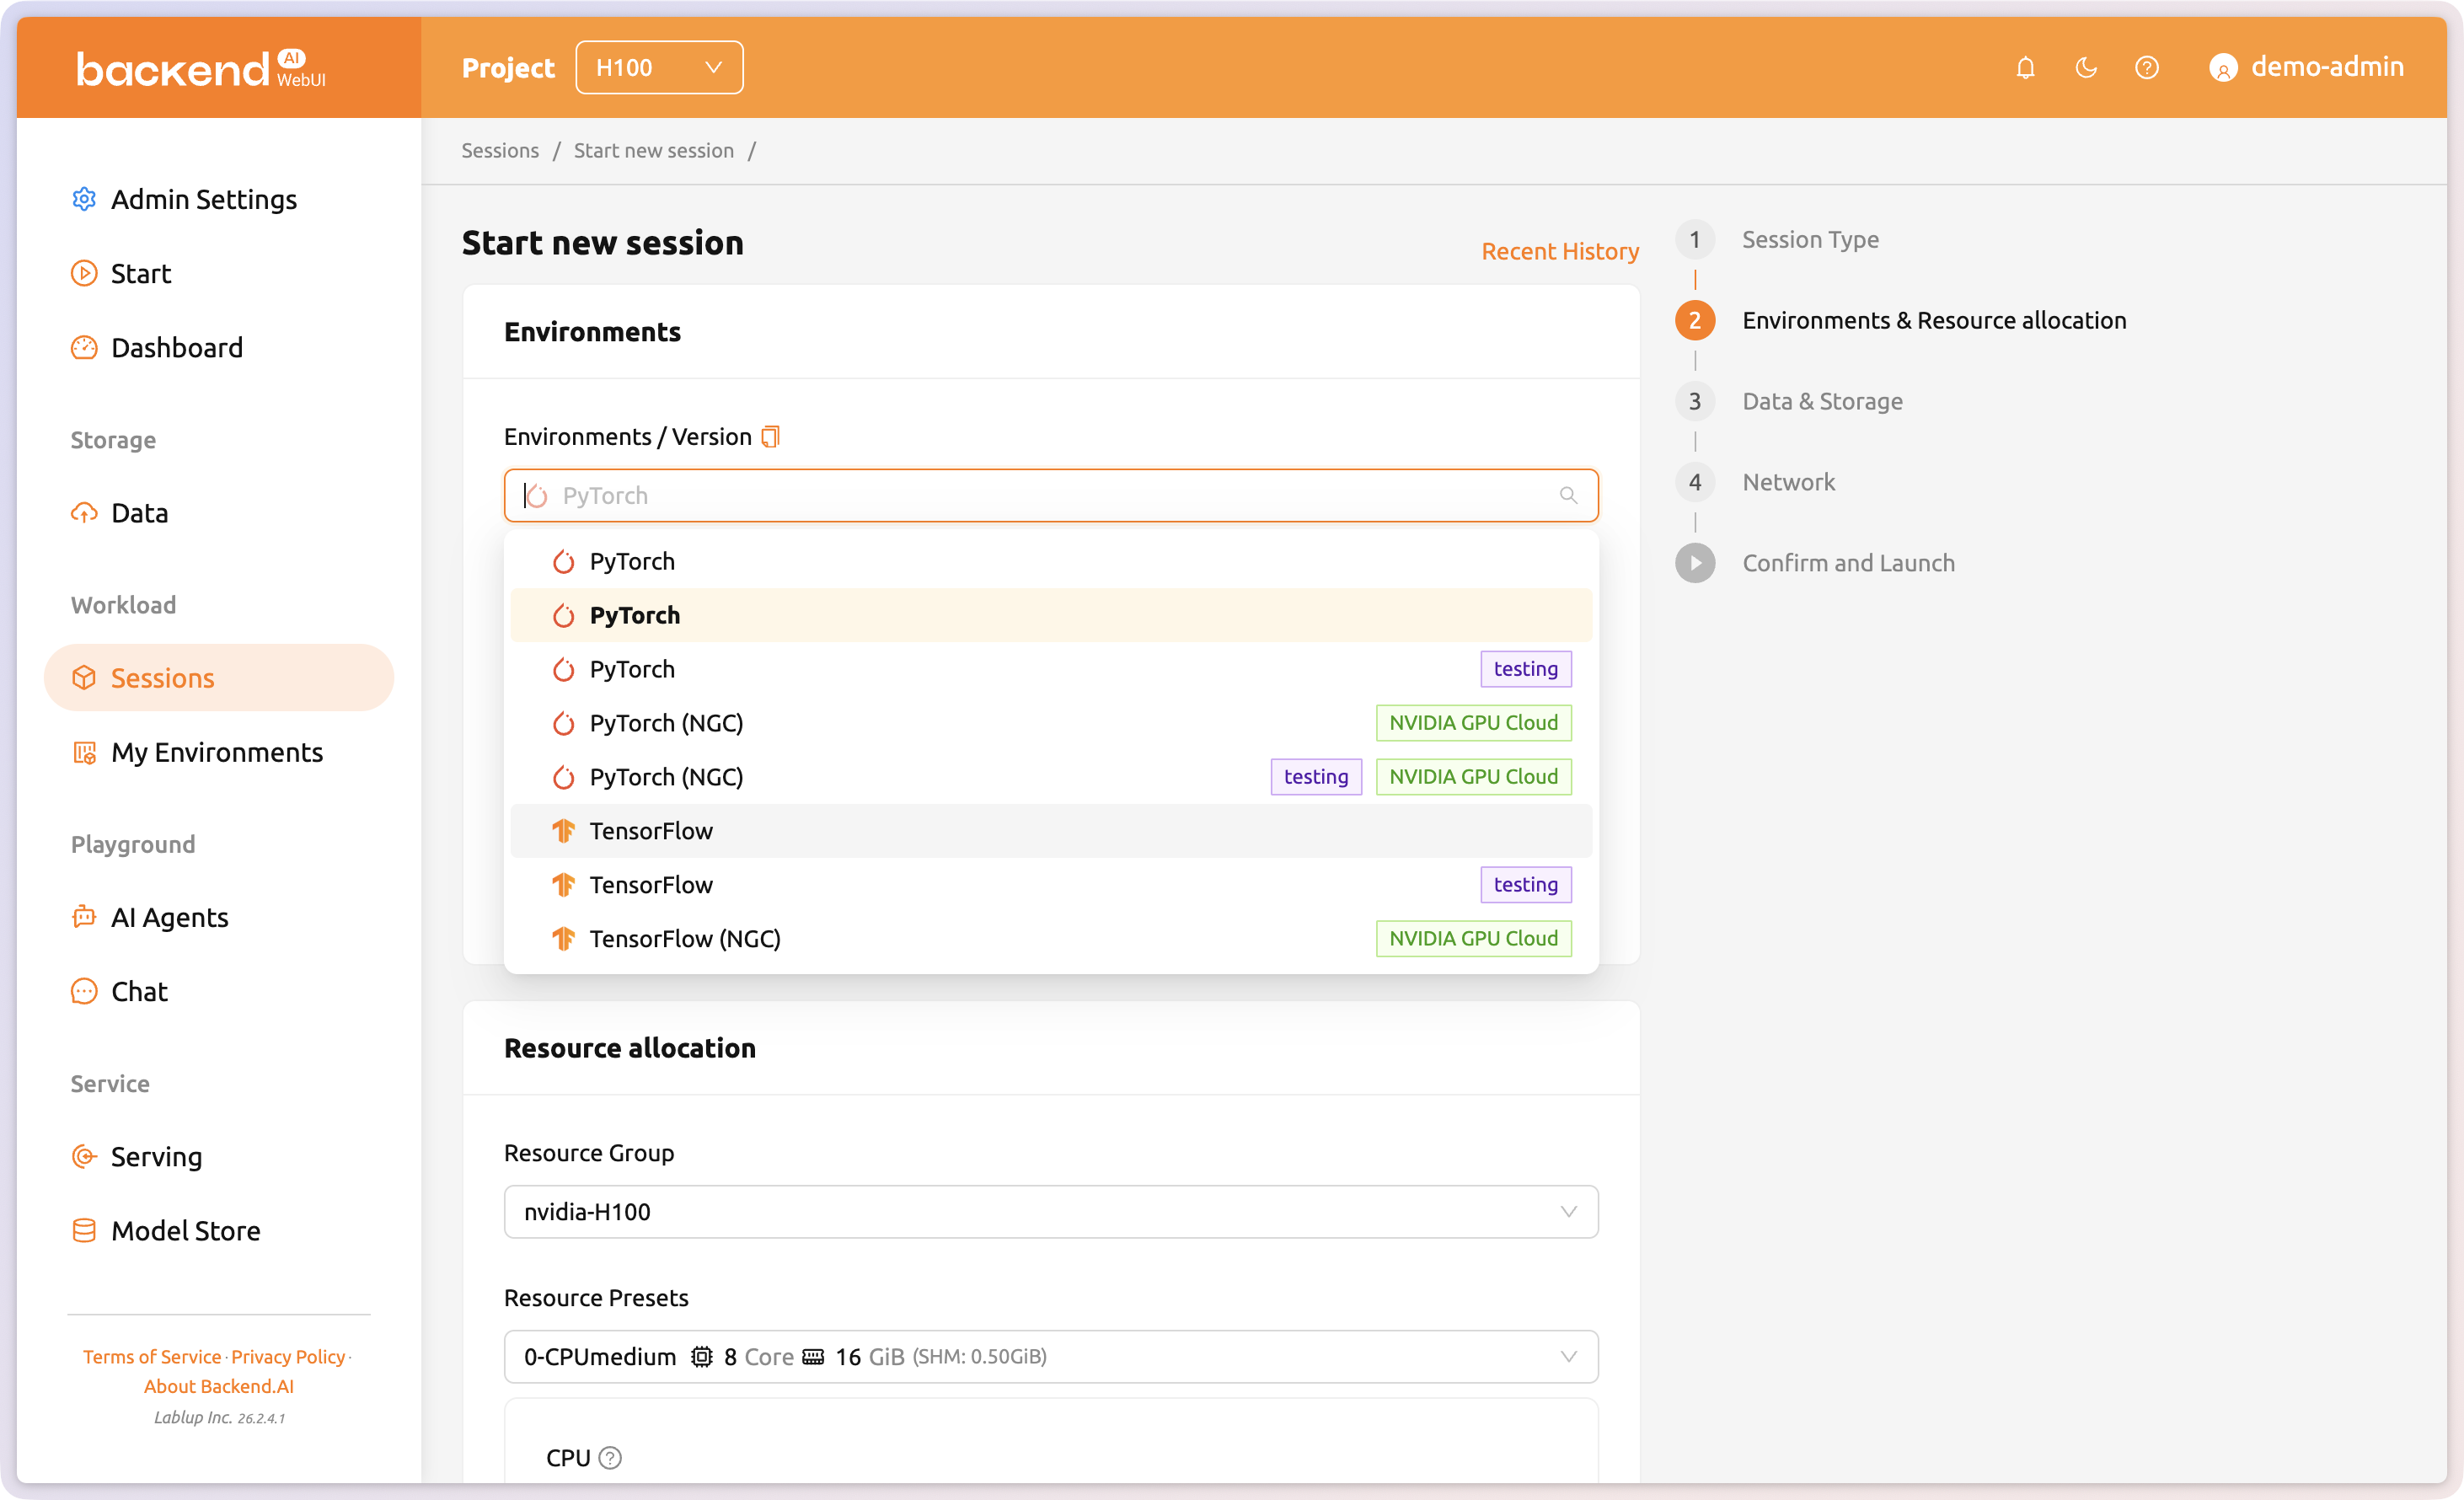The image size is (2464, 1500).
Task: Expand the Resource Presets dropdown
Action: (x=1050, y=1357)
